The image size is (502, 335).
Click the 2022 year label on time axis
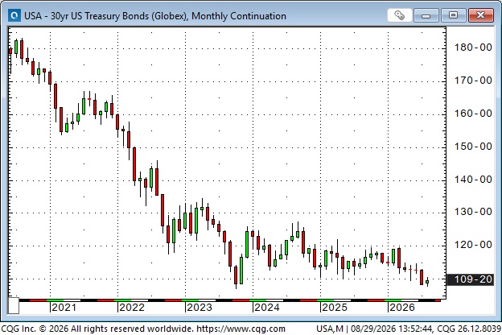click(132, 308)
